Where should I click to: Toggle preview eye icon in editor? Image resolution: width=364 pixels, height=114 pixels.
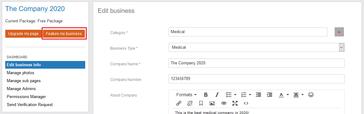pyautogui.click(x=224, y=103)
